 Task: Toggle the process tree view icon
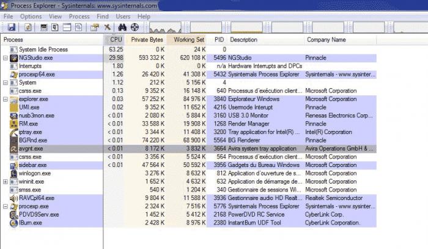[55, 27]
